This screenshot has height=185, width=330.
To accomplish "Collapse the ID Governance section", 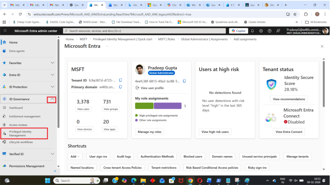I will coord(52,100).
